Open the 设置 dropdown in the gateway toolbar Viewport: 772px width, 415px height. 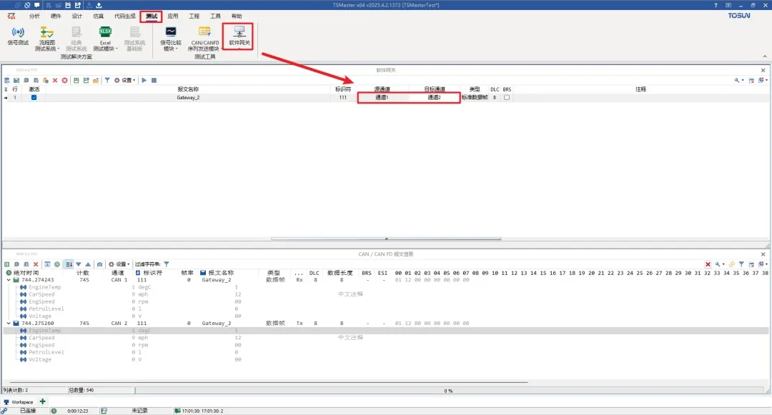(x=126, y=80)
